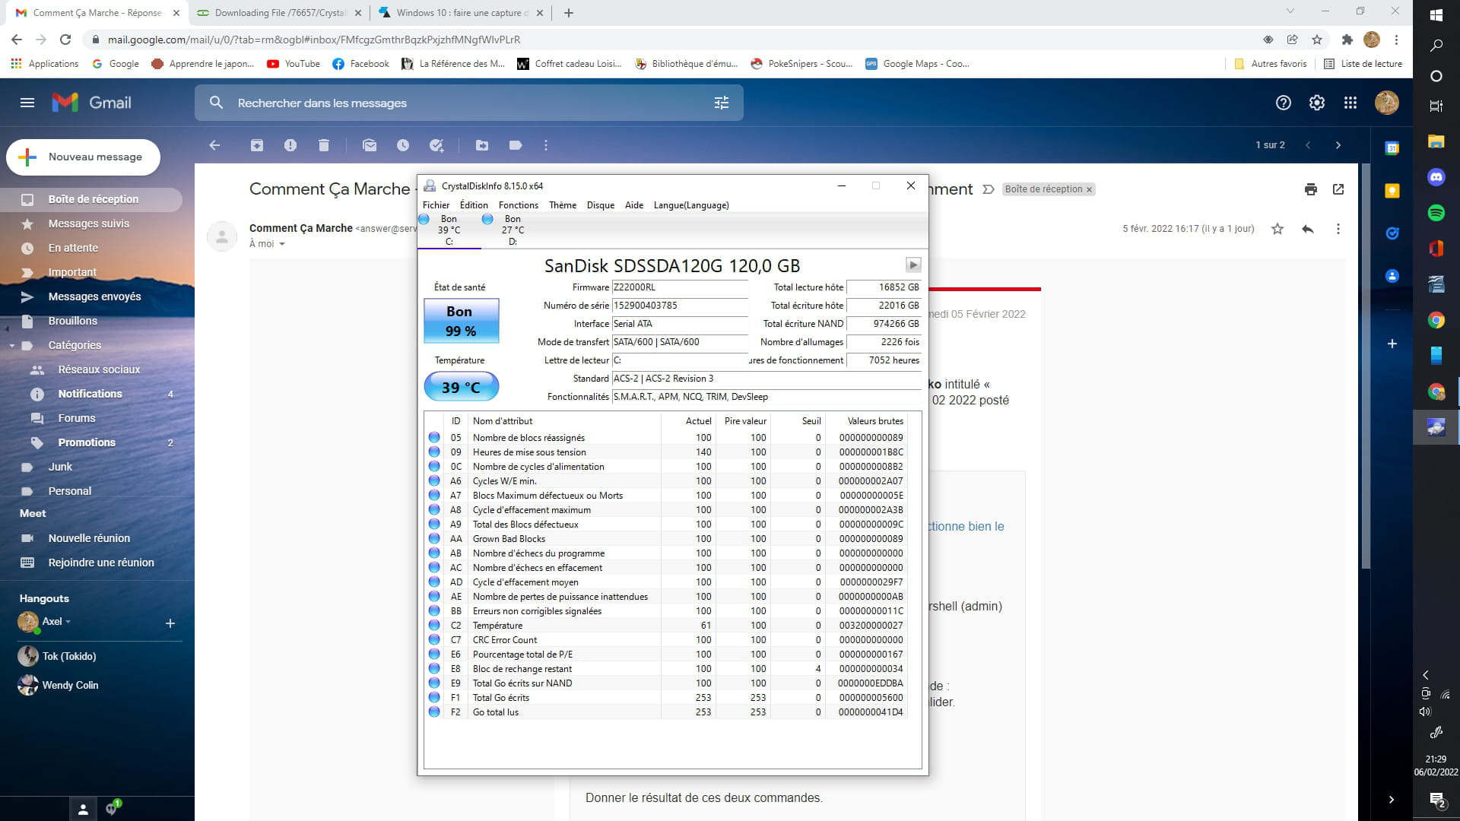Select row 'Nombre de blocs réassignés'
The width and height of the screenshot is (1460, 821).
point(667,438)
